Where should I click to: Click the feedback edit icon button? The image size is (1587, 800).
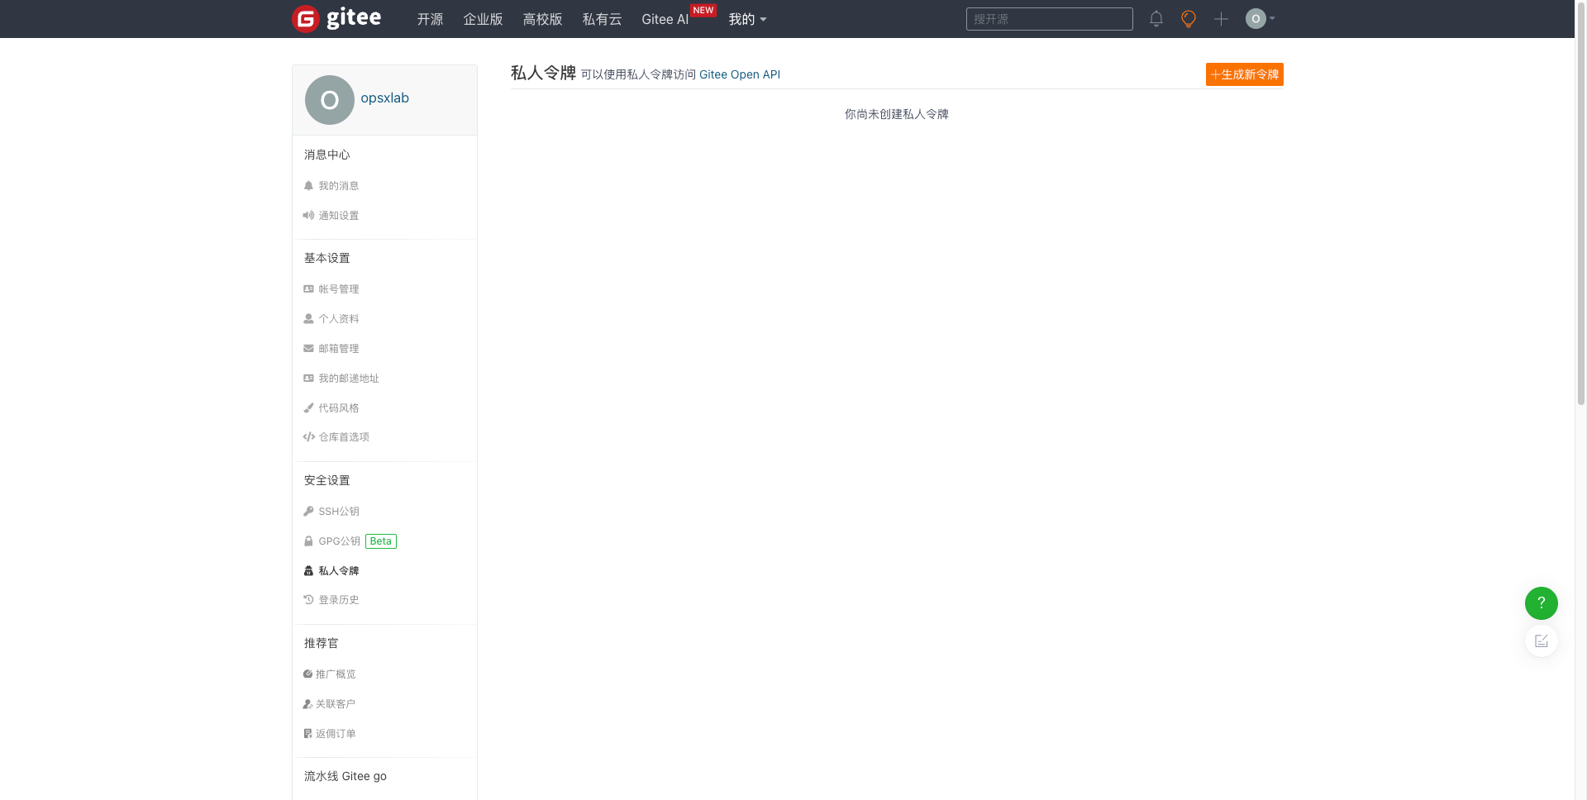[1541, 641]
